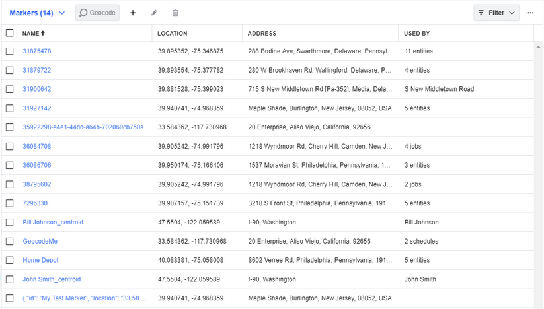Open marker 36084708 link
Screen dimensions: 544x309
[x=37, y=146]
